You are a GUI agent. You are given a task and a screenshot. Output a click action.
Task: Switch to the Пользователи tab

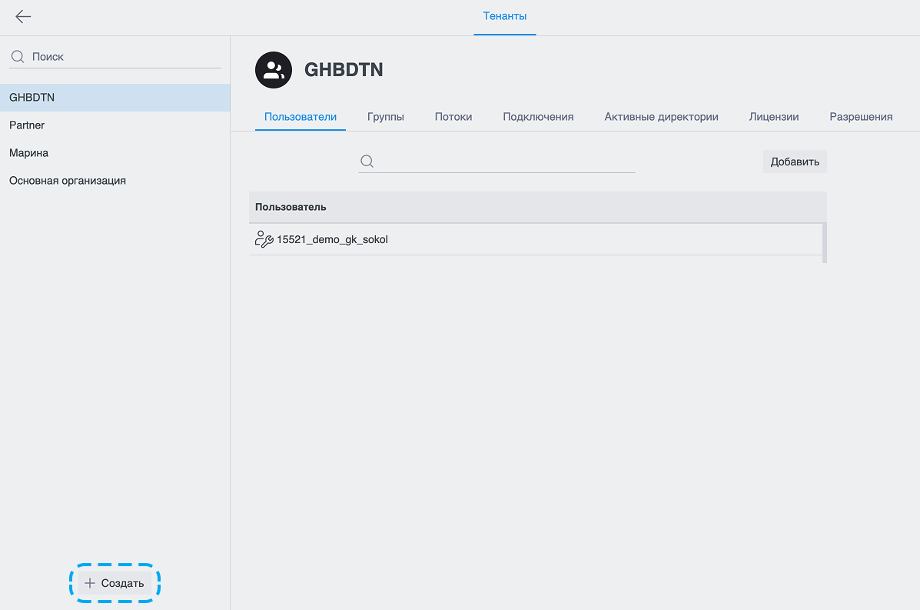(301, 117)
